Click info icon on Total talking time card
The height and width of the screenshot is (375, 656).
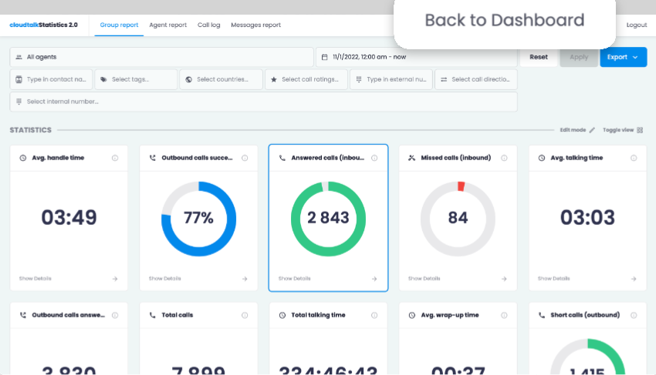pyautogui.click(x=374, y=315)
